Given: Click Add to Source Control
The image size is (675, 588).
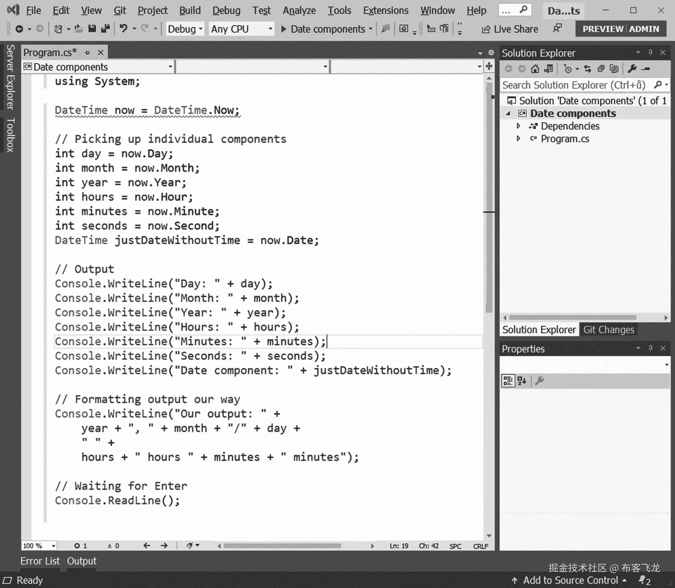Looking at the screenshot, I should click(x=569, y=580).
